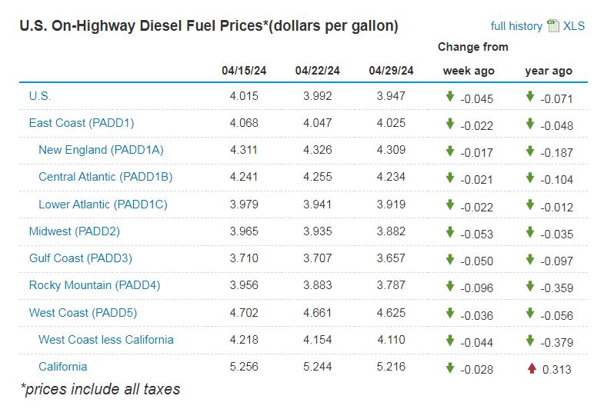Click the red up arrow in California row

(x=531, y=367)
